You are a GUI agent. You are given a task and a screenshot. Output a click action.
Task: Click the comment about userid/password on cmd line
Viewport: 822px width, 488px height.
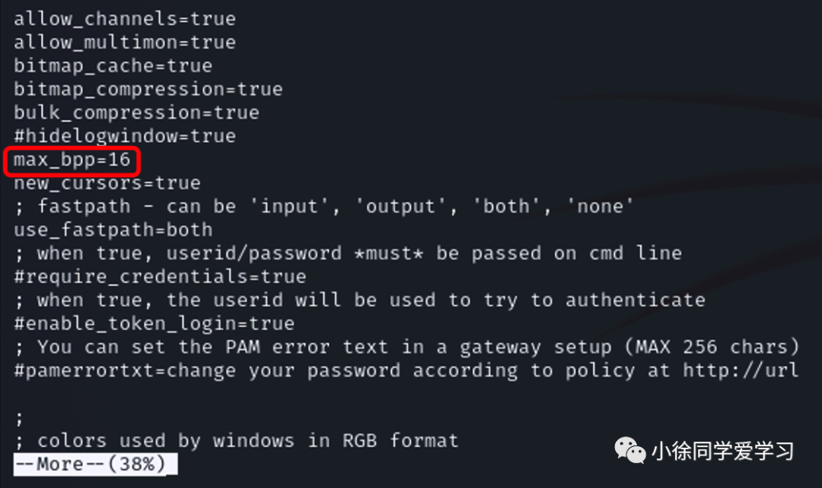[348, 253]
